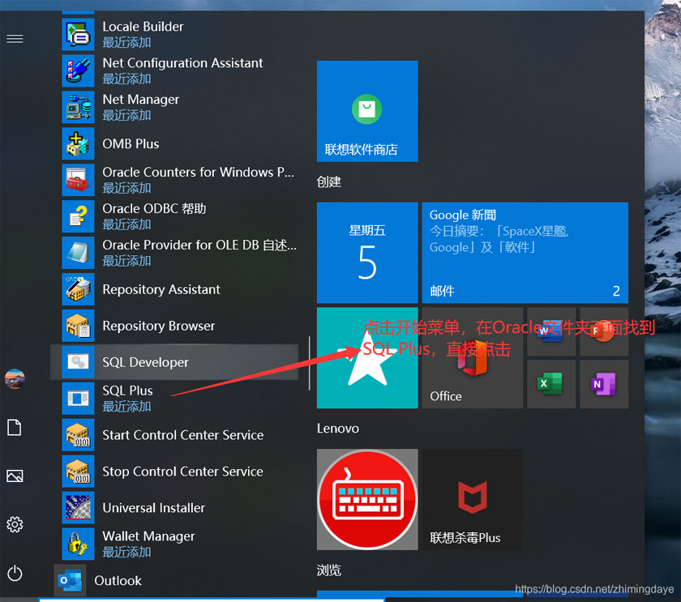The height and width of the screenshot is (602, 681).
Task: Open the Documents sidebar shortcut
Action: point(15,428)
